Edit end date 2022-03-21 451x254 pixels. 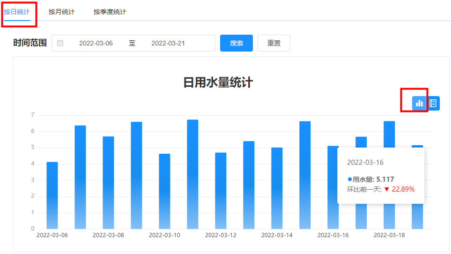(168, 43)
